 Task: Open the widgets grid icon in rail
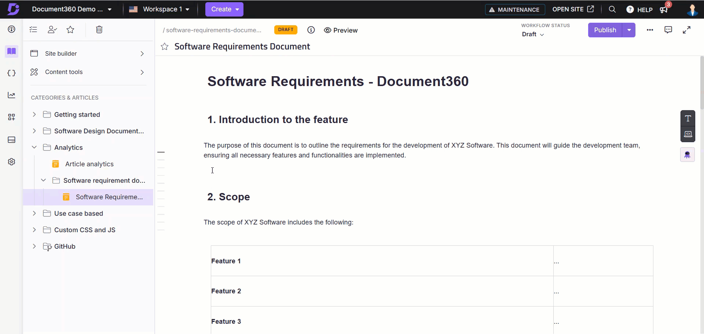point(11,117)
